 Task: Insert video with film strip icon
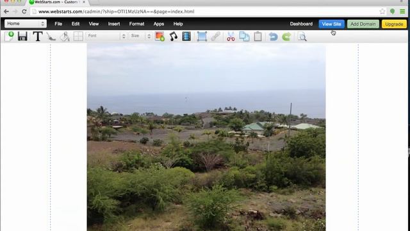[186, 37]
